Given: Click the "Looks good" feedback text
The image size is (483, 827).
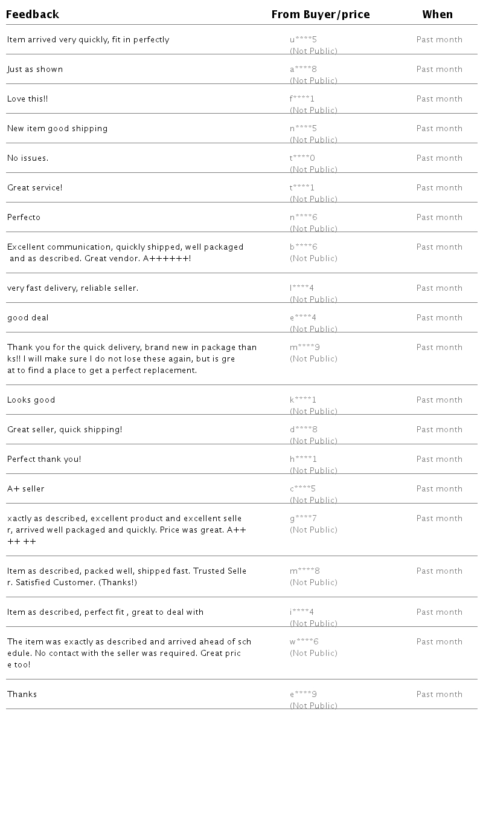Looking at the screenshot, I should click(31, 400).
